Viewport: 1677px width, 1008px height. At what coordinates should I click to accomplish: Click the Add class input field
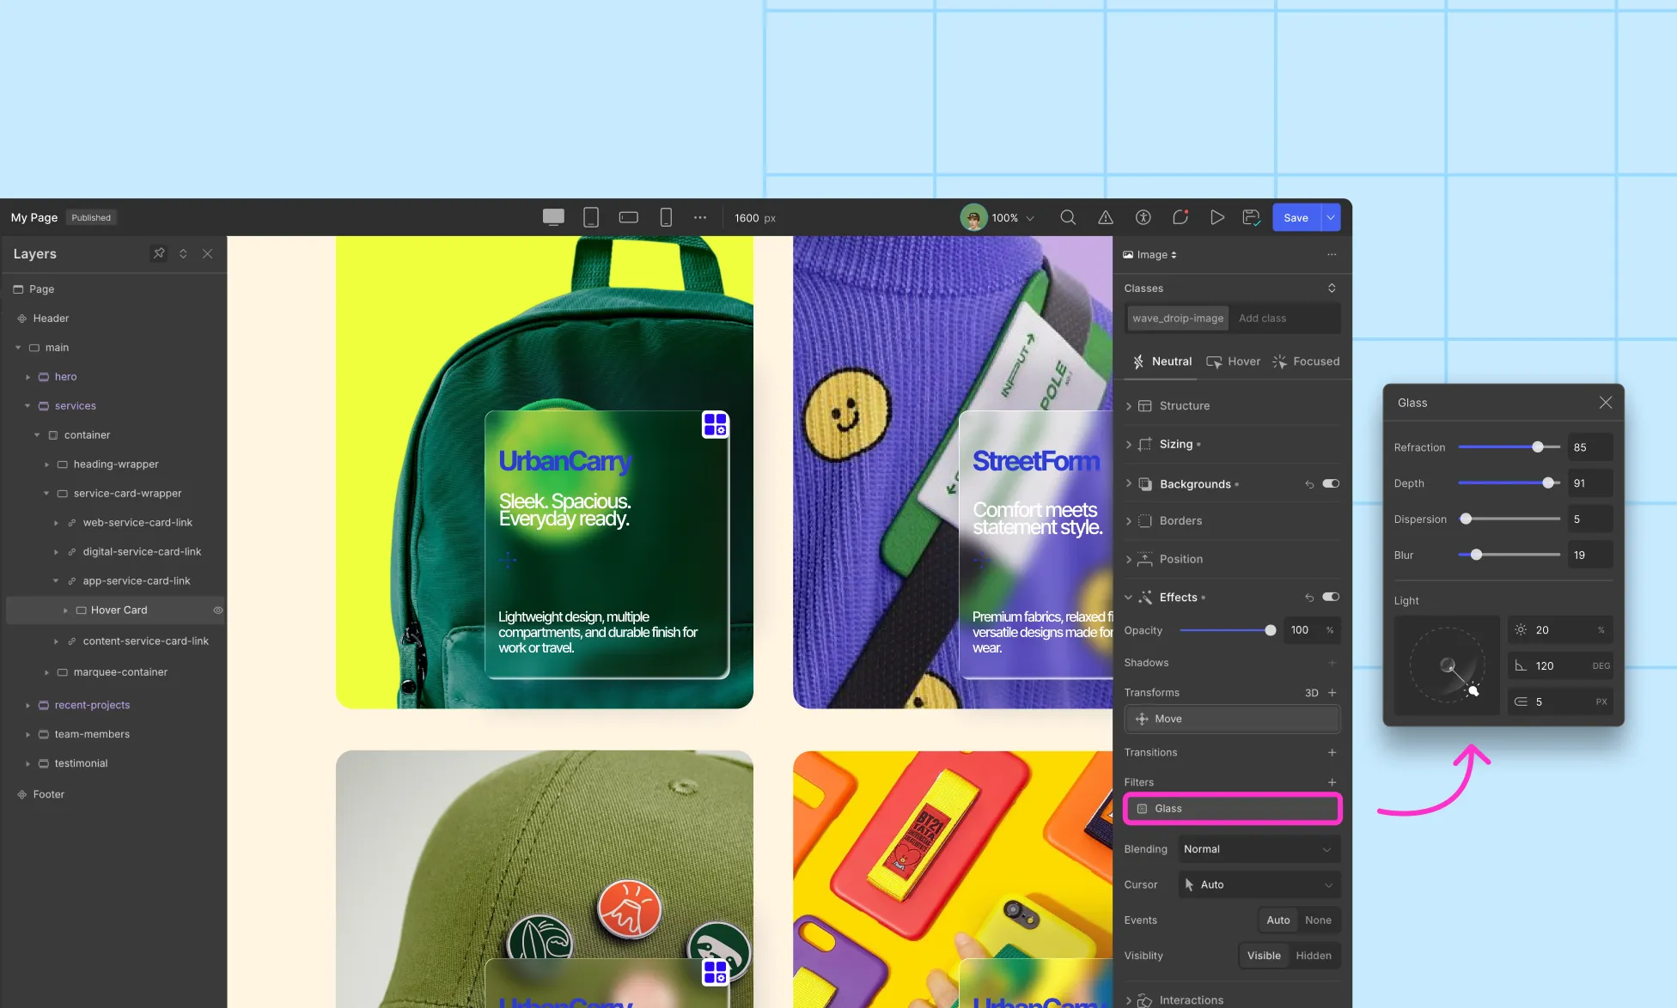[1285, 319]
